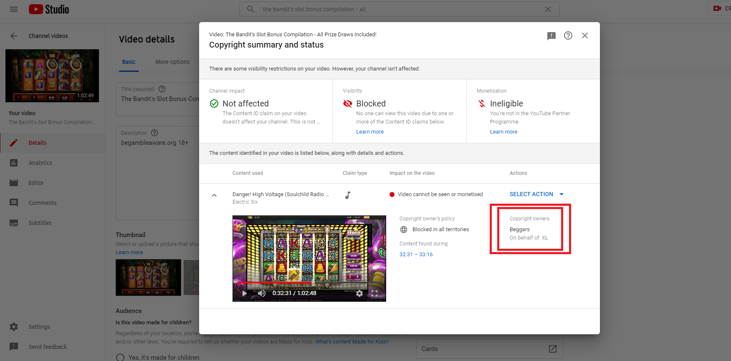Switch to the Basic tab

(129, 62)
